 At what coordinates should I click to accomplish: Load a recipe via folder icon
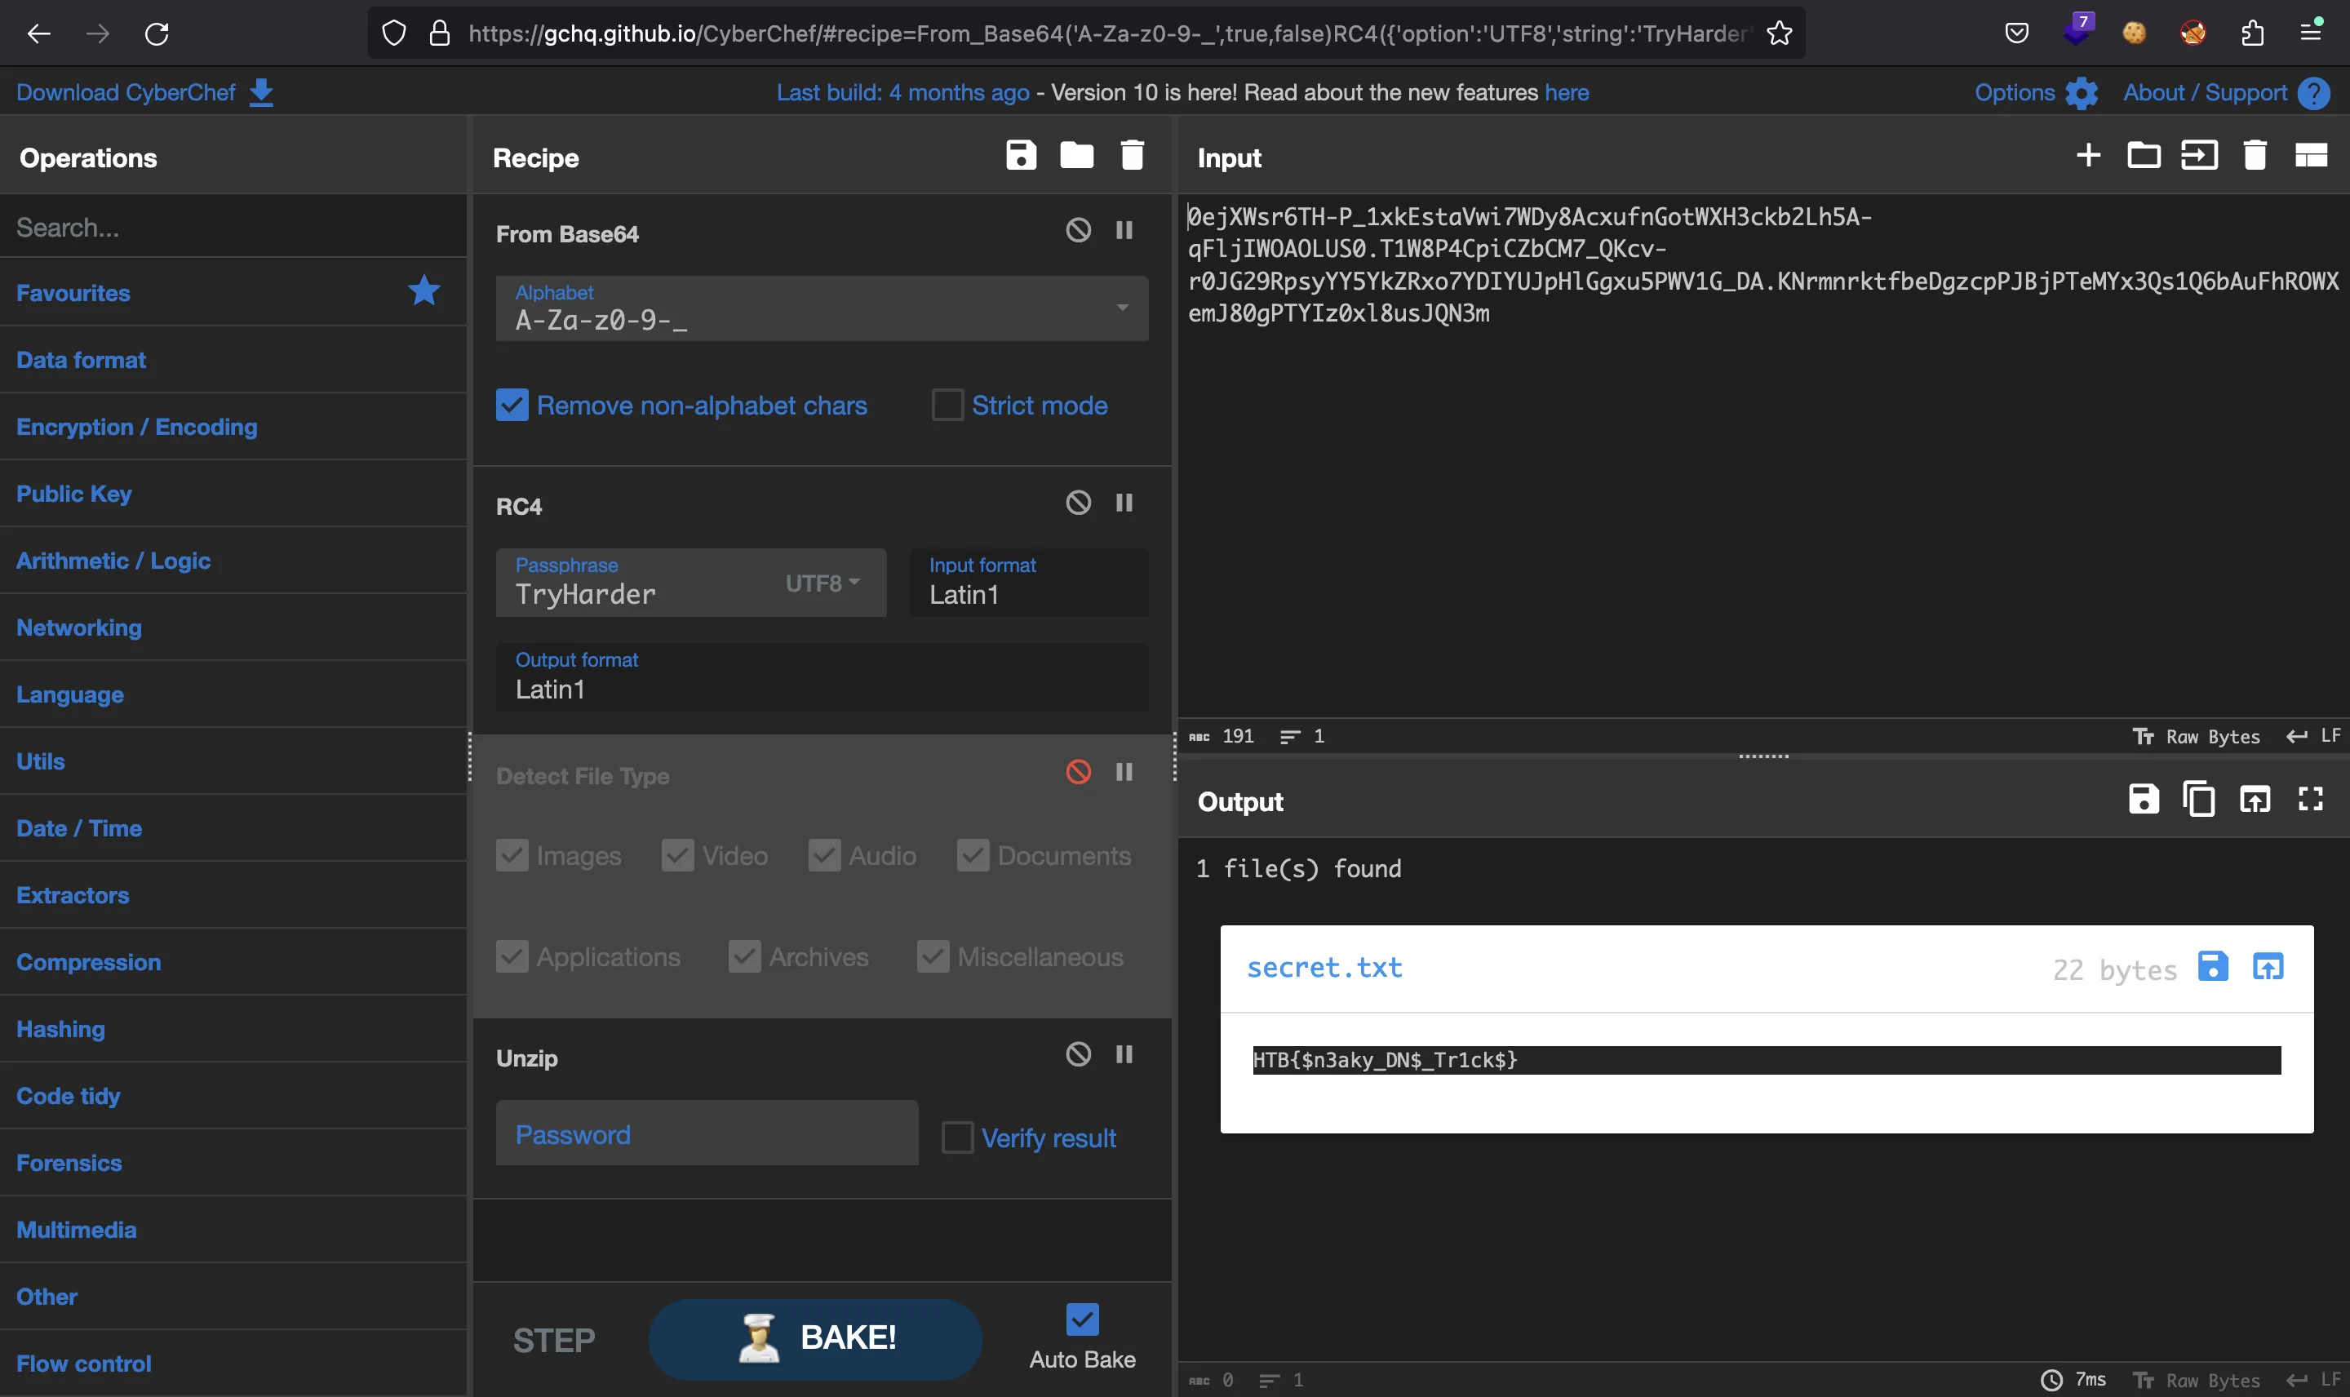coord(1076,155)
